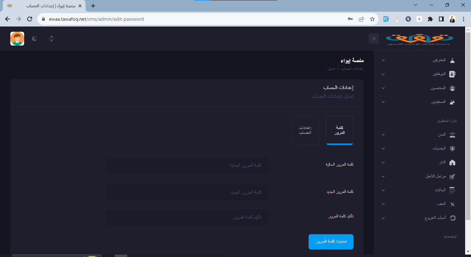Expand the المستفيدين menu chevron

tap(383, 102)
